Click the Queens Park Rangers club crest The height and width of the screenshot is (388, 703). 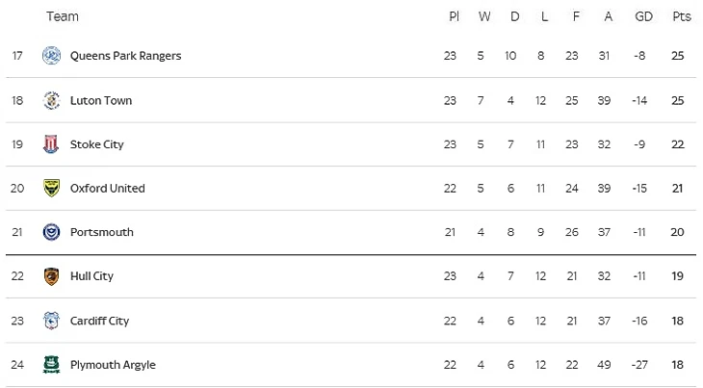point(51,56)
